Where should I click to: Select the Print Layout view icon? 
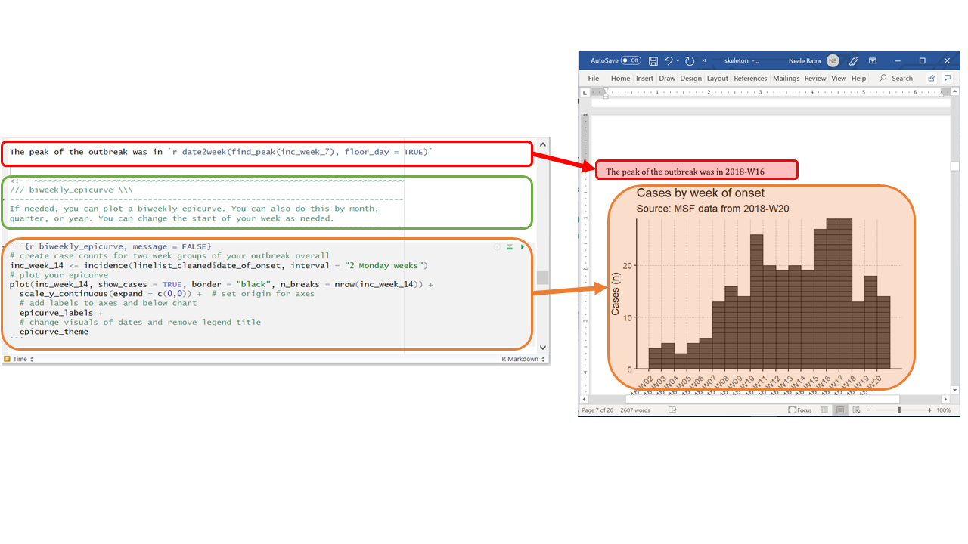click(x=840, y=410)
